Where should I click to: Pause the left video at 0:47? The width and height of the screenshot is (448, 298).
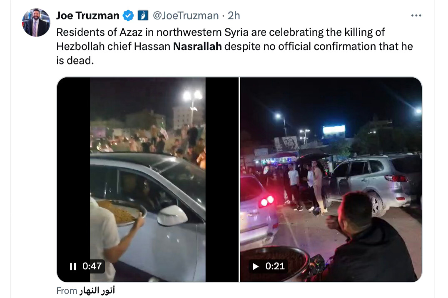coord(73,266)
